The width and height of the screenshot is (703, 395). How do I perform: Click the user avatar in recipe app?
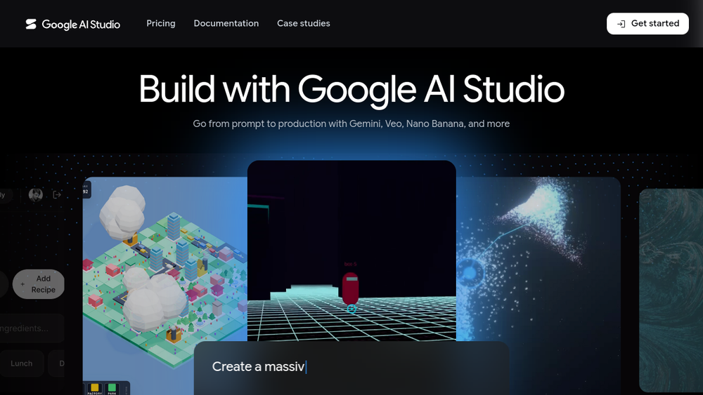pos(36,194)
